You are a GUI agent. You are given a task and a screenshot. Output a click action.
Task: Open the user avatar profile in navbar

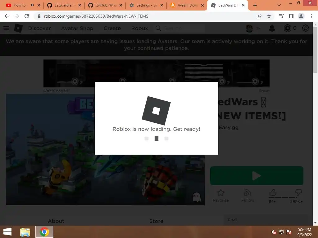pyautogui.click(x=249, y=28)
